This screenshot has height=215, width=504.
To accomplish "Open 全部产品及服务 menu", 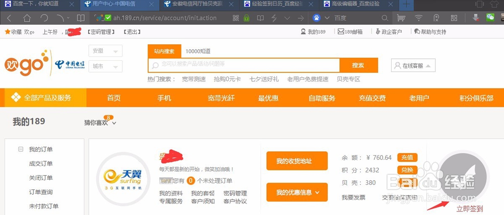I will click(x=45, y=98).
